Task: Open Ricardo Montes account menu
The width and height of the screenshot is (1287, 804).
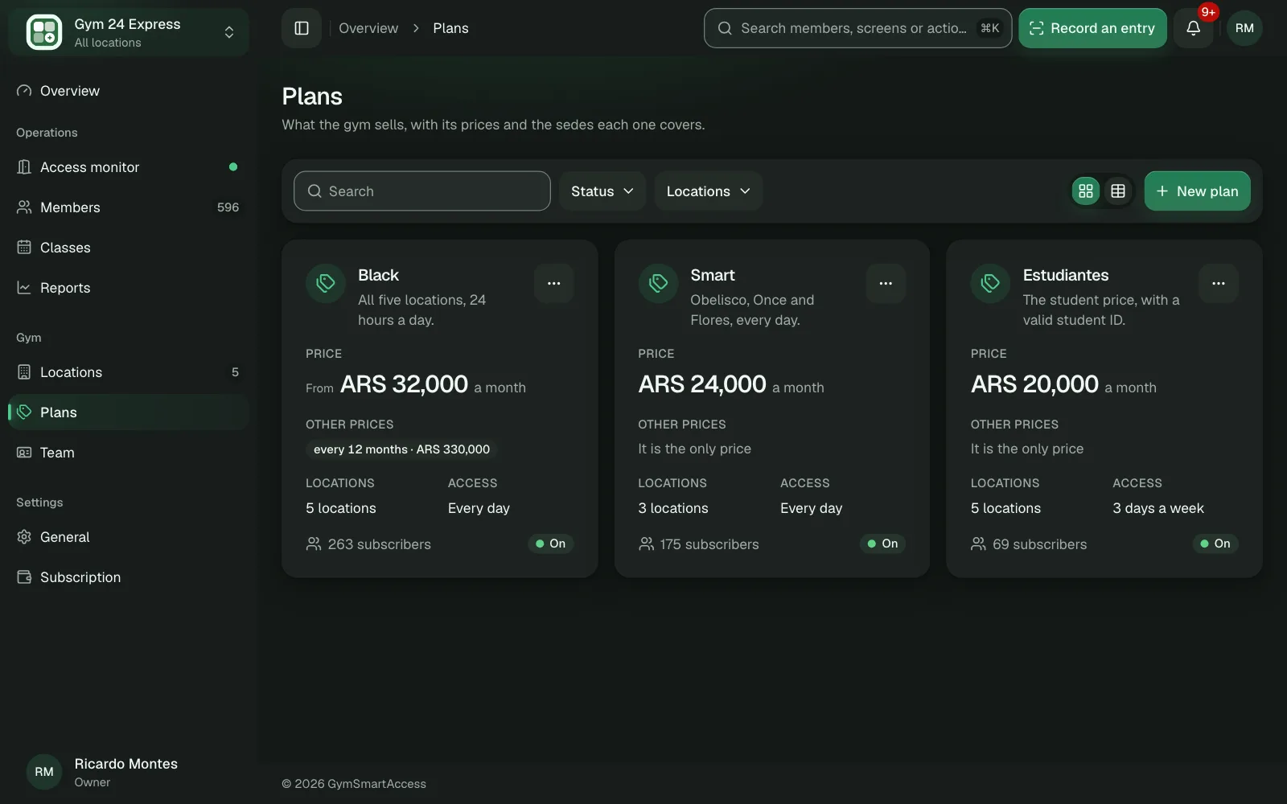Action: coord(129,772)
